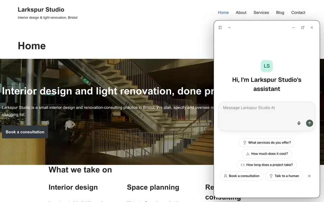Close the chat widget panel

coord(312,27)
